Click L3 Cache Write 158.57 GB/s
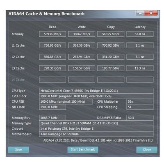This screenshot has height=162, width=164. pyautogui.click(x=82, y=68)
